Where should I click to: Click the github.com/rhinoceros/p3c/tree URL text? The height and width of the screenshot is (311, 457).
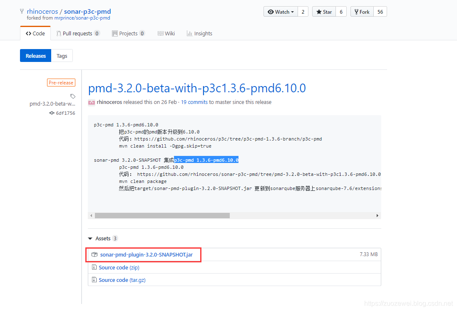[228, 139]
